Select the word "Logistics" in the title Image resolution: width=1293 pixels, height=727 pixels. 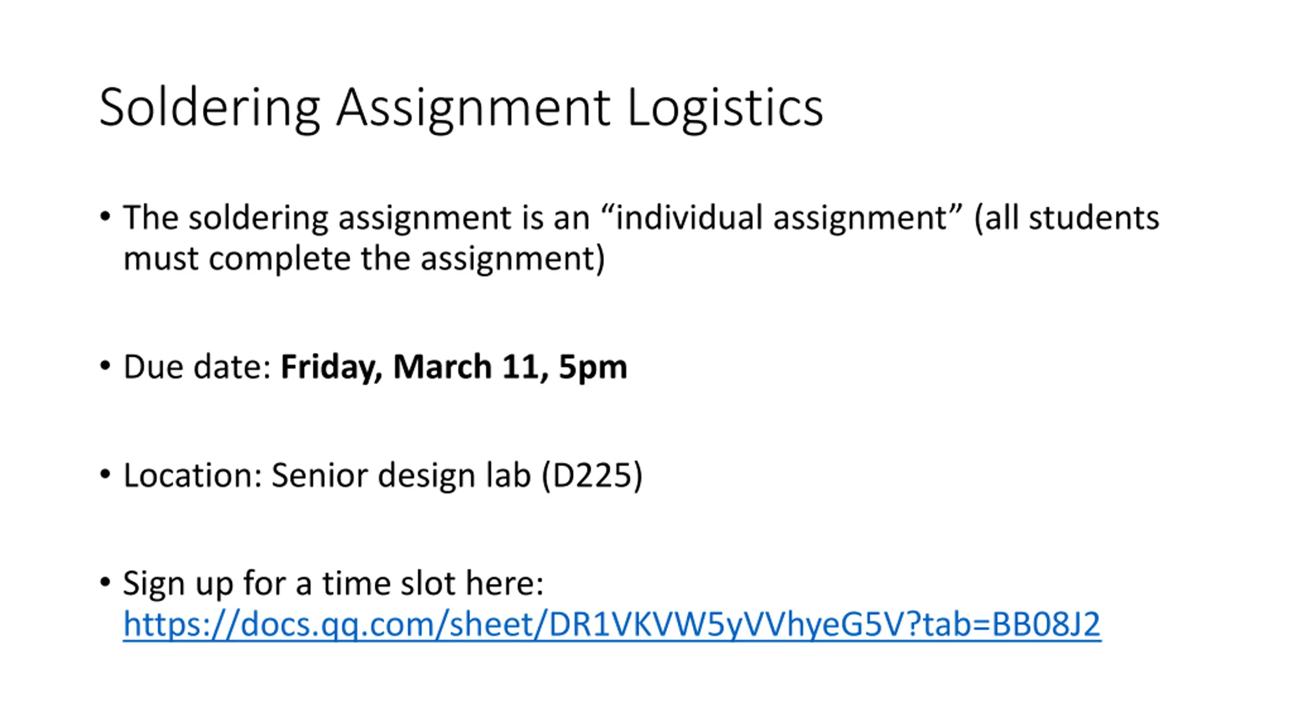(725, 108)
